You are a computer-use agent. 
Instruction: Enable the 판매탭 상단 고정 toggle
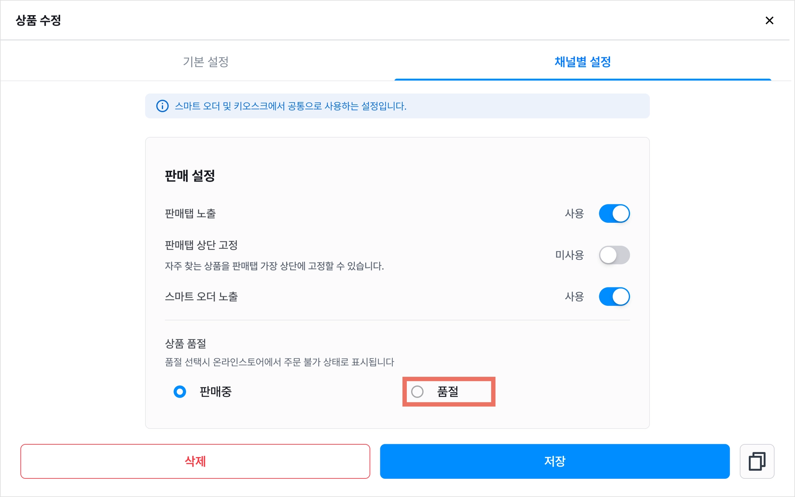(x=614, y=255)
